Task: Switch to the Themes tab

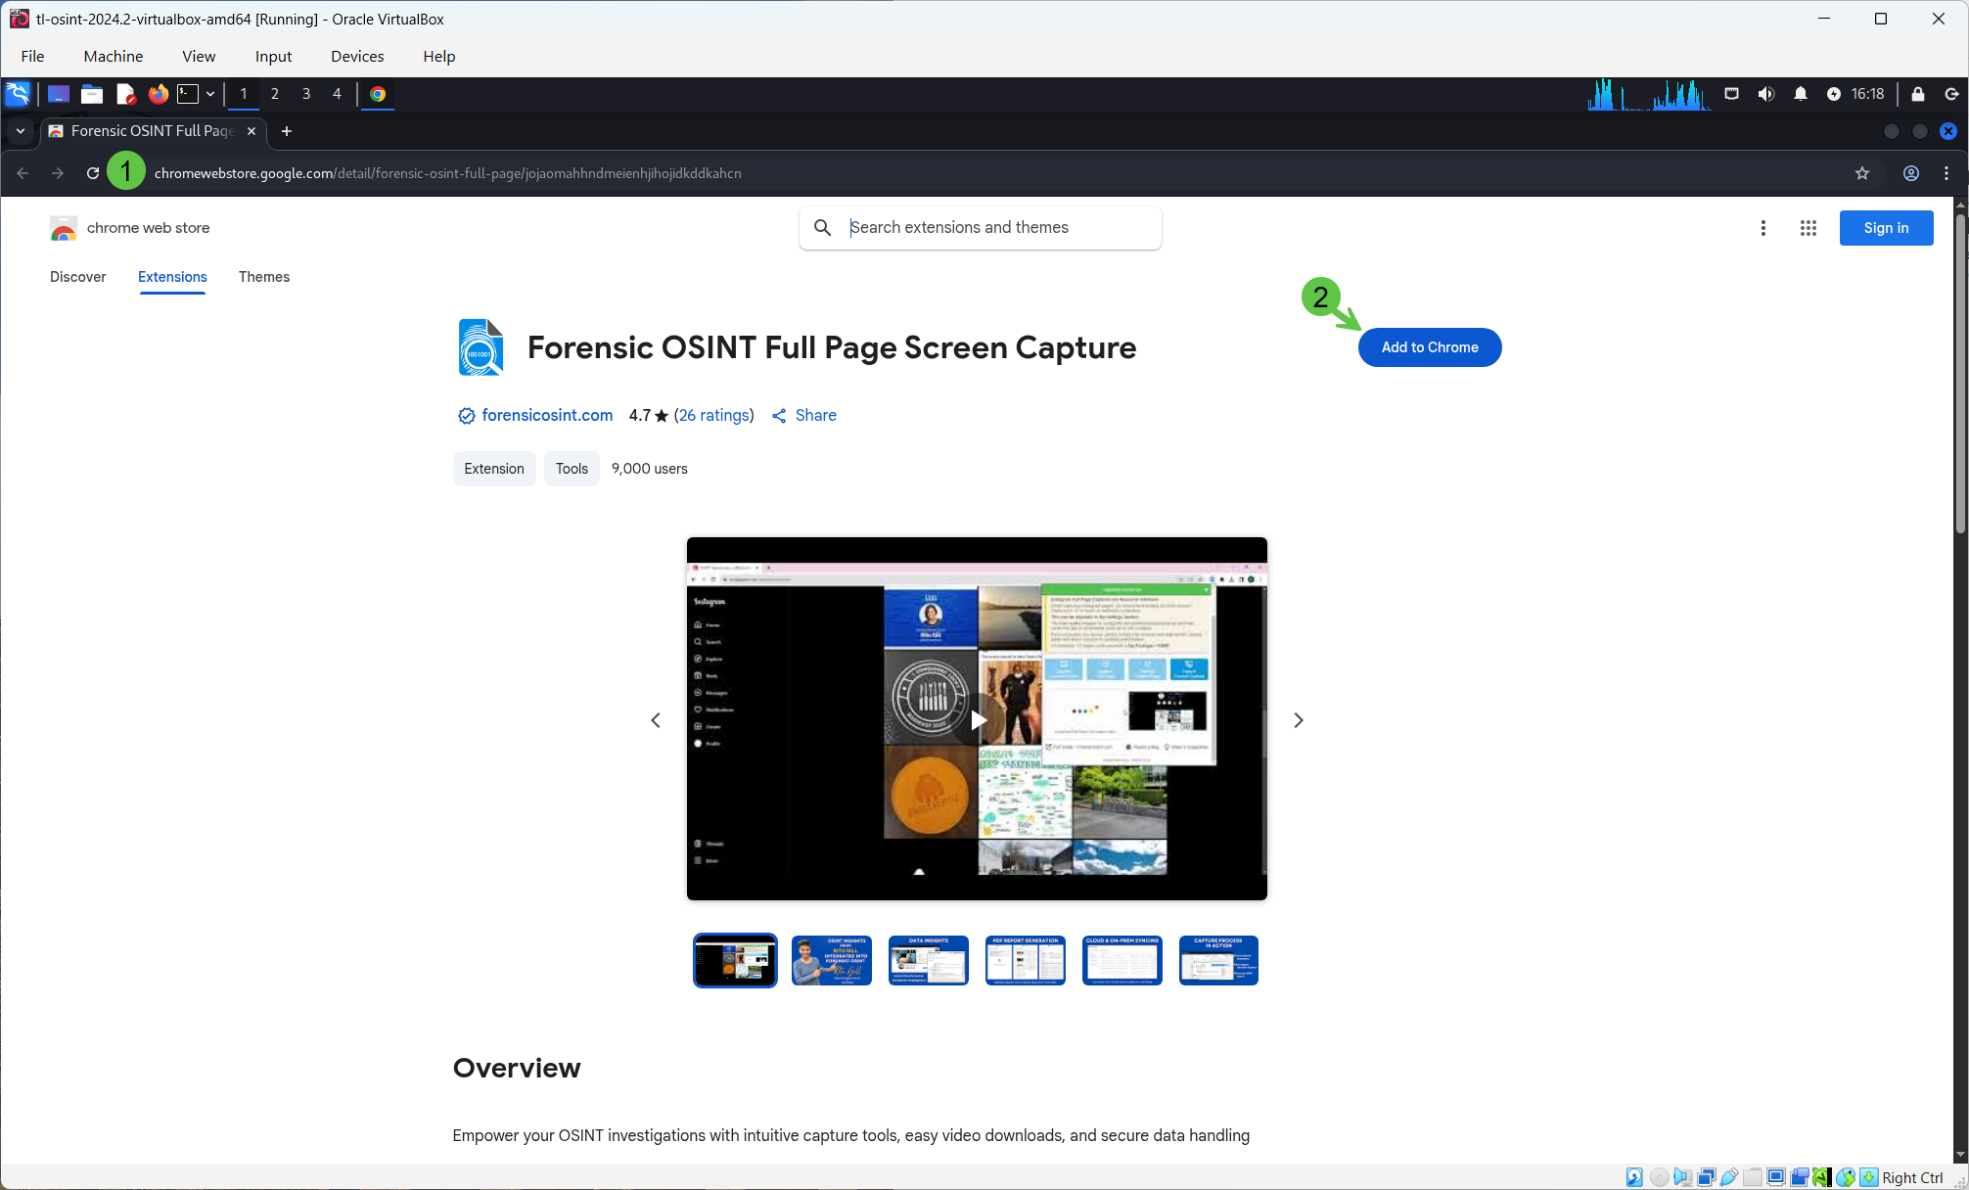Action: (263, 277)
